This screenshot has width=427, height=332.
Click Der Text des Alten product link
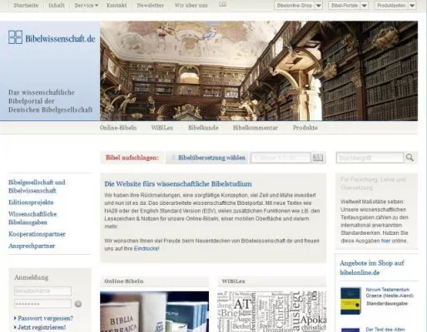[x=385, y=330]
